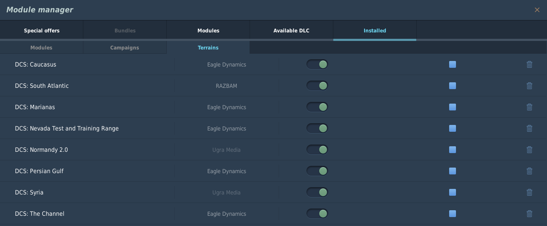Open the Special offers tab
This screenshot has width=547, height=226.
click(x=41, y=31)
